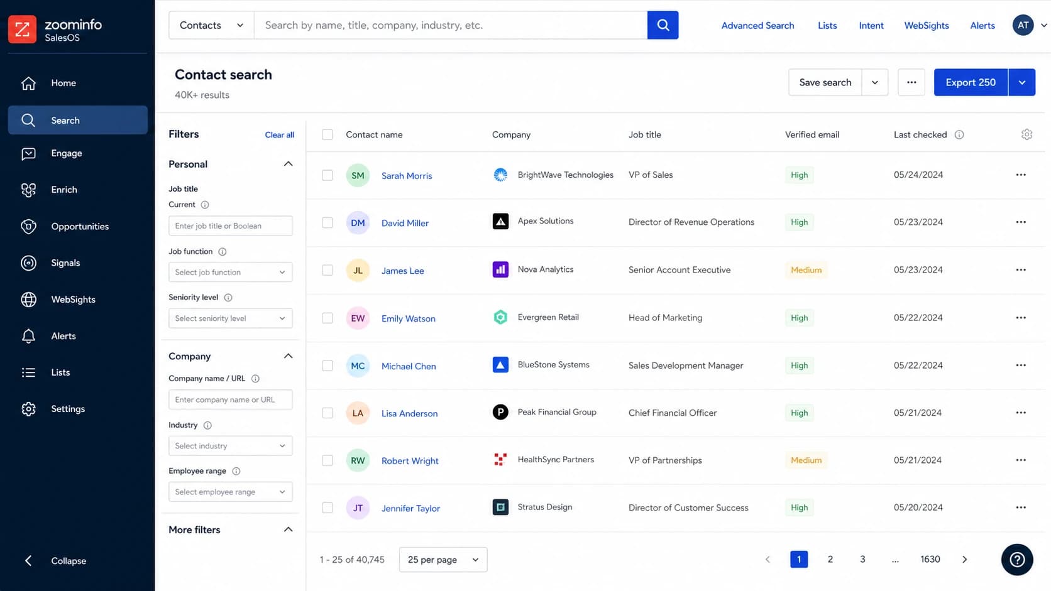Open the help question mark button
Image resolution: width=1051 pixels, height=591 pixels.
pyautogui.click(x=1017, y=560)
